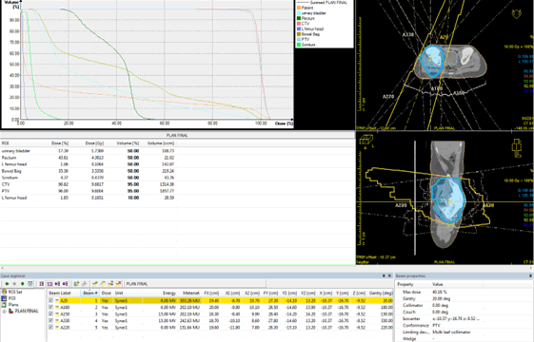The image size is (534, 342).
Task: Click the PLAN FINAL toolbar plan name field
Action: pos(195,283)
